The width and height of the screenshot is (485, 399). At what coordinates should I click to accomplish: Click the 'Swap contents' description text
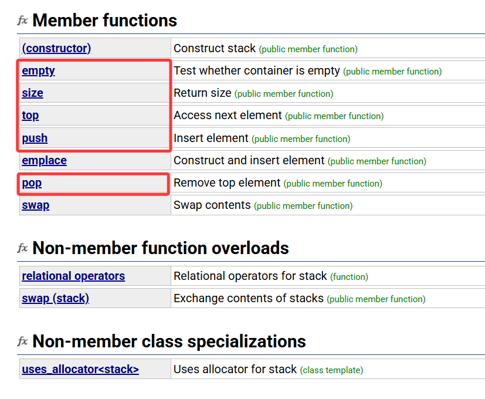pos(212,205)
